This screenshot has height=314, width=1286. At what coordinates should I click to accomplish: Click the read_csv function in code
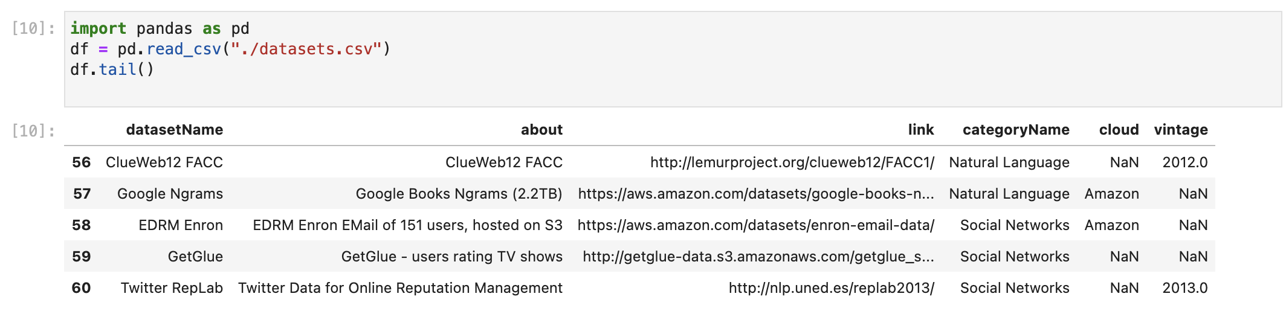coord(184,49)
